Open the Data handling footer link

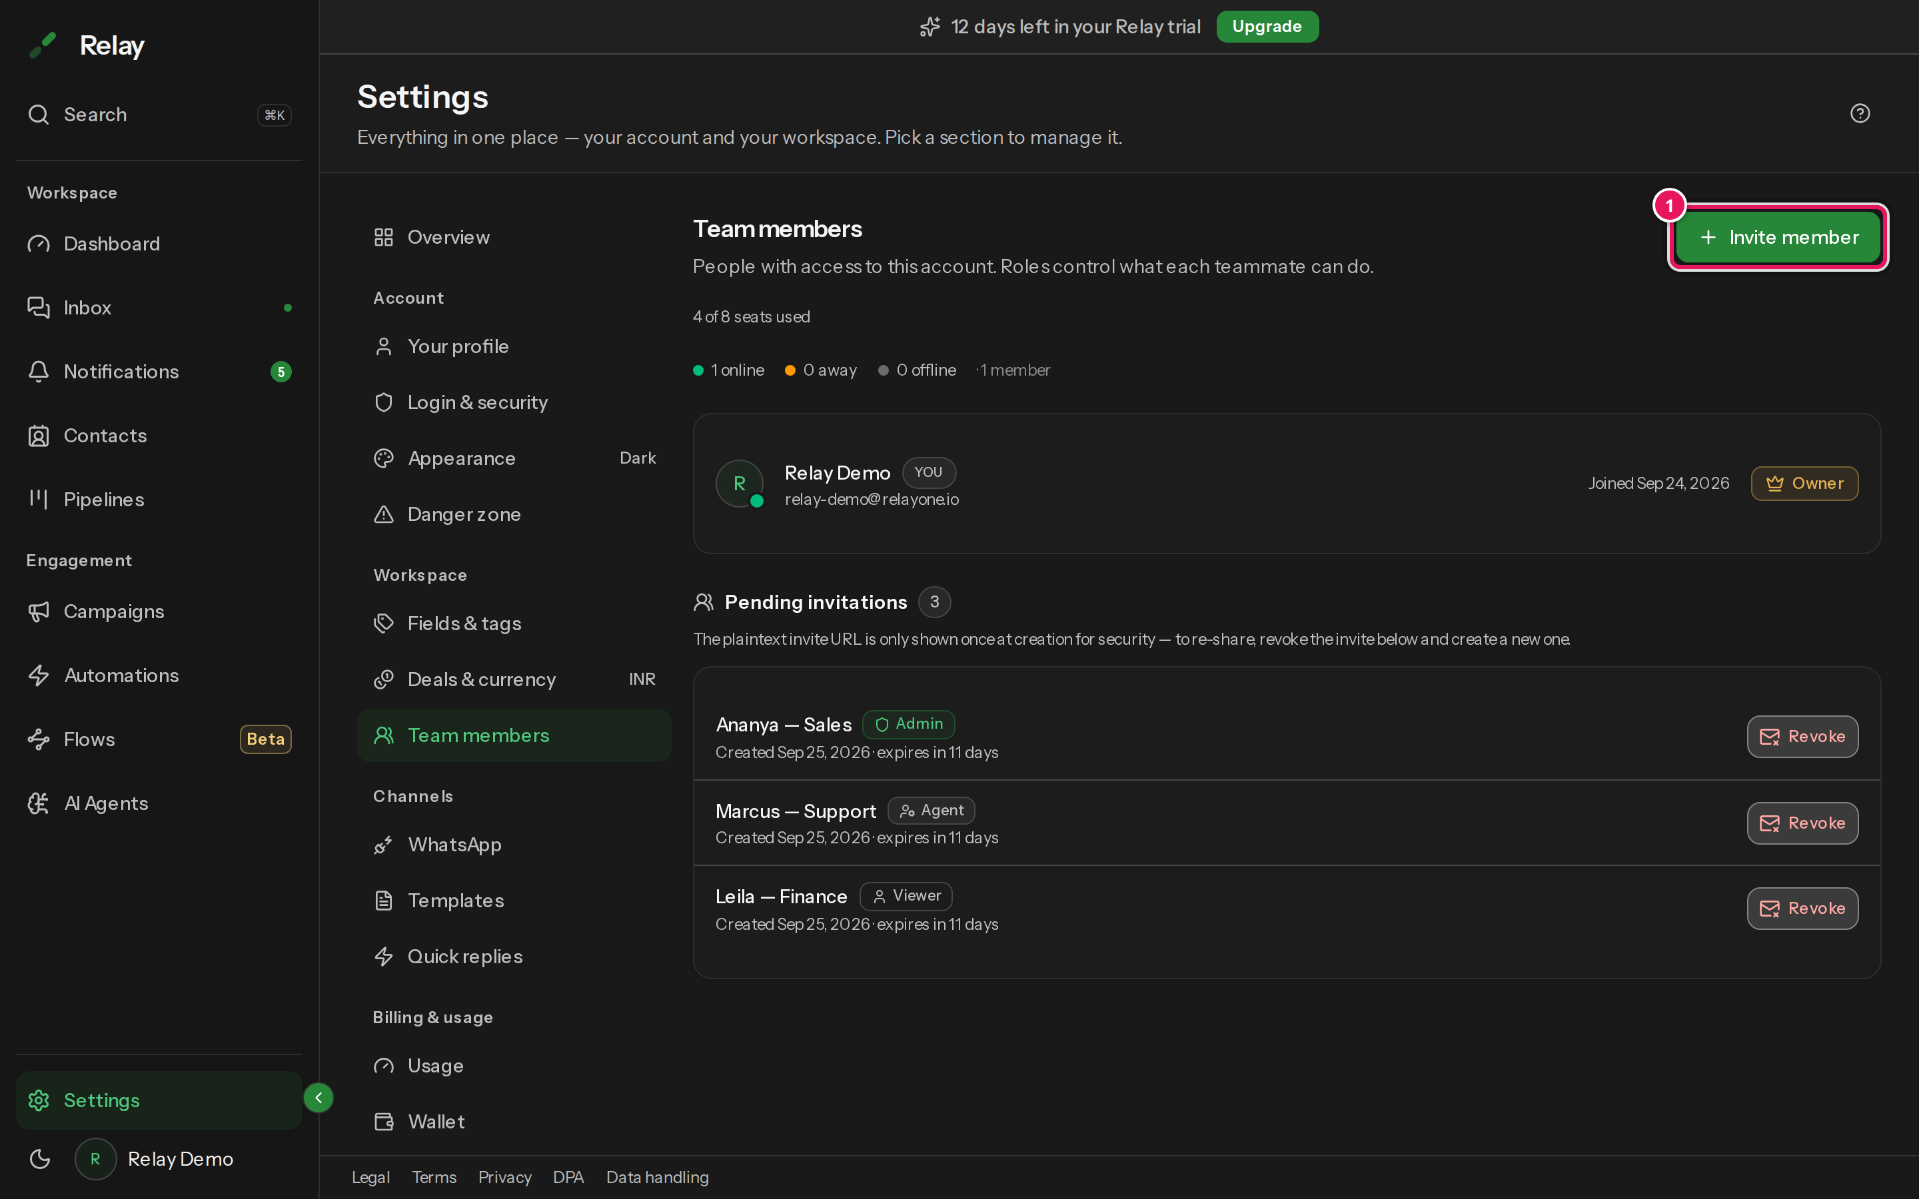(x=658, y=1178)
